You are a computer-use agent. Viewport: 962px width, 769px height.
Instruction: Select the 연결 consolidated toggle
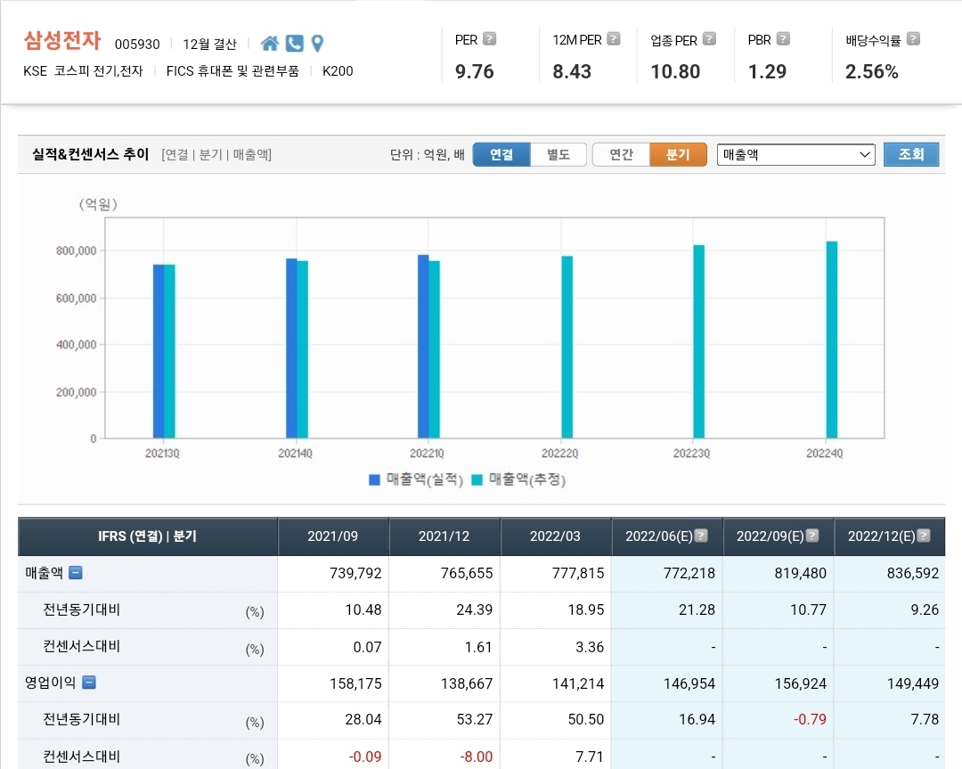tap(501, 155)
